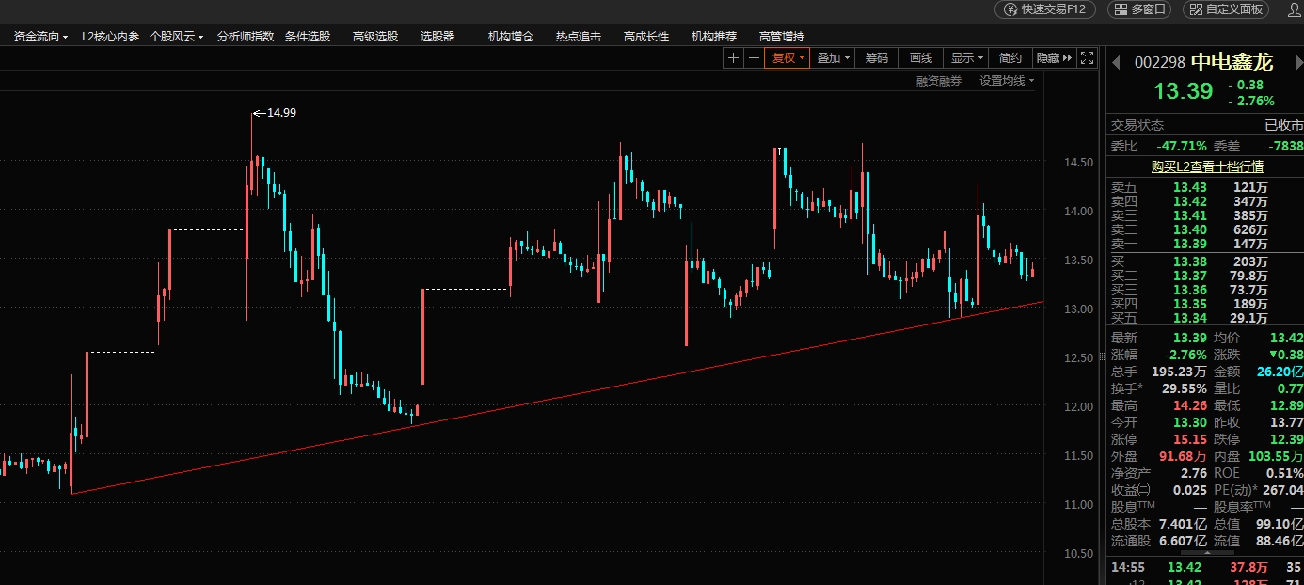Click the 跌停 value 12.39

[x=1286, y=439]
